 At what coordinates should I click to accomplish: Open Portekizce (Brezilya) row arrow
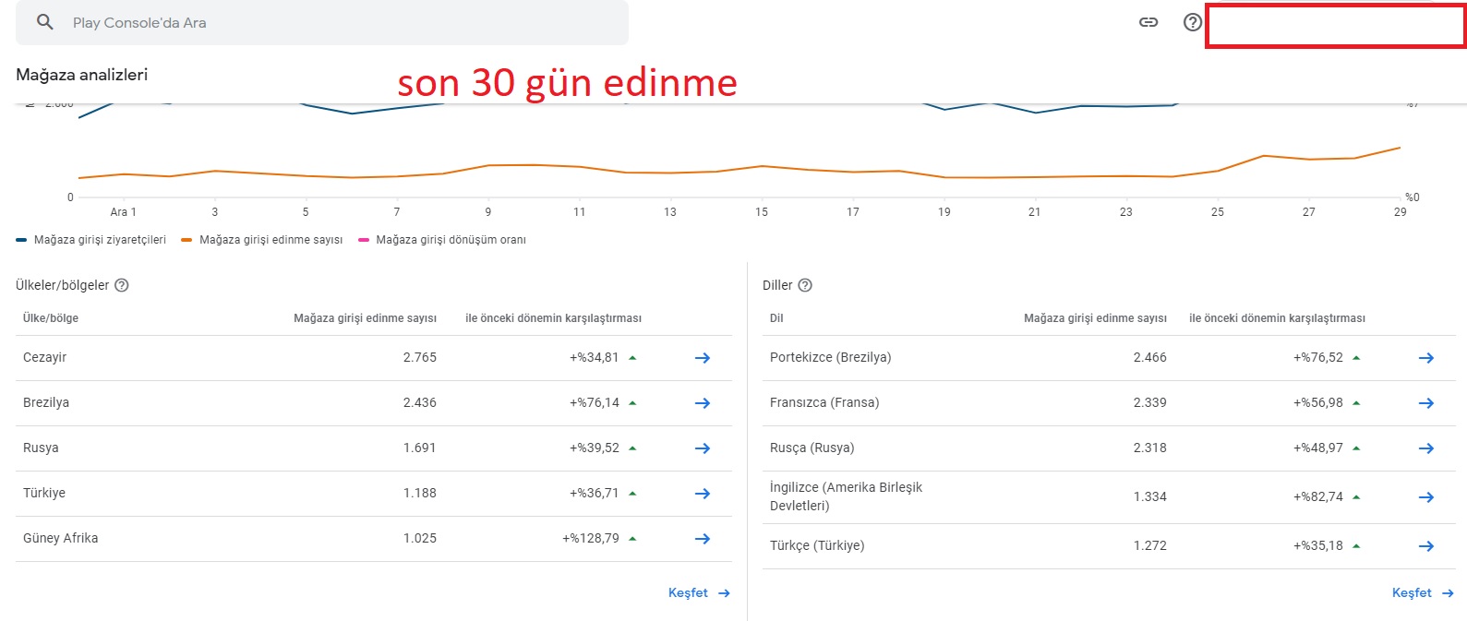pyautogui.click(x=1426, y=358)
